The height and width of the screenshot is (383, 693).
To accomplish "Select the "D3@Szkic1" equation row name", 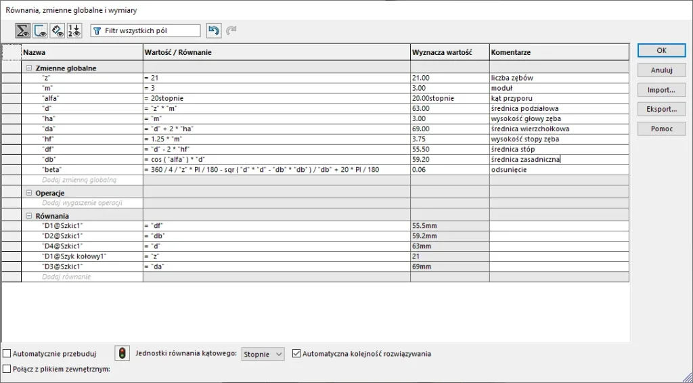I will pos(82,267).
